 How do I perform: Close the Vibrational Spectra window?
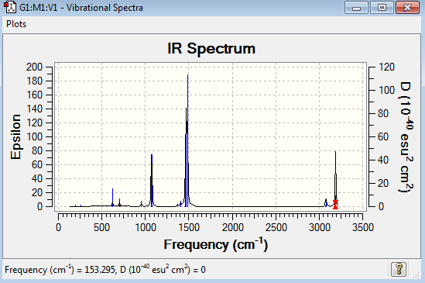click(x=407, y=7)
